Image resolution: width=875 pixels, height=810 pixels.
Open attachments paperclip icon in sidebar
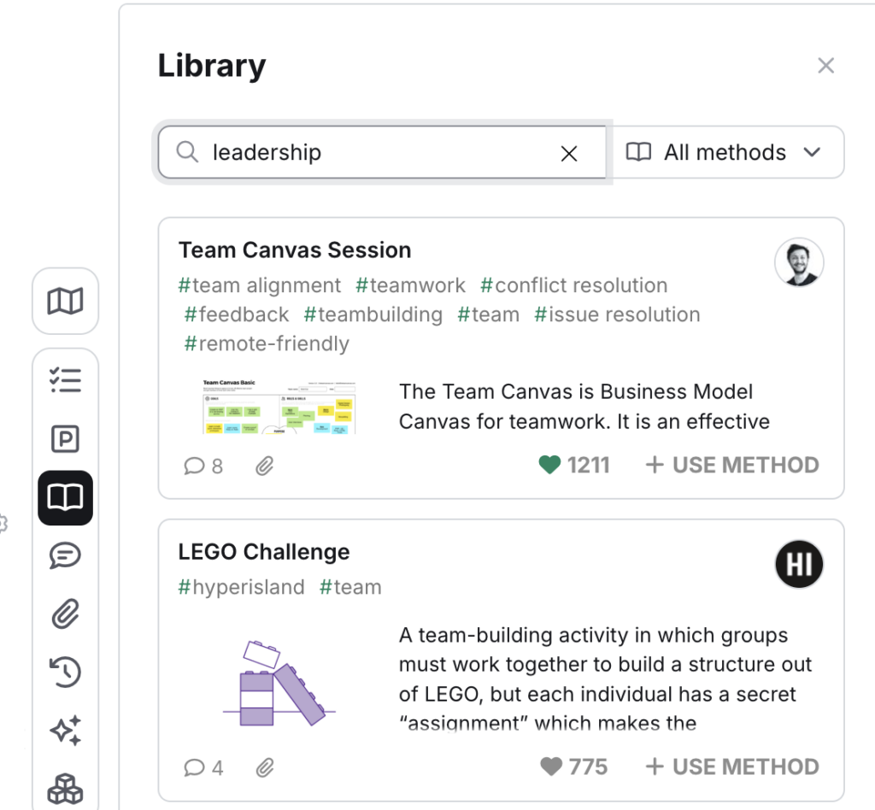pyautogui.click(x=65, y=613)
